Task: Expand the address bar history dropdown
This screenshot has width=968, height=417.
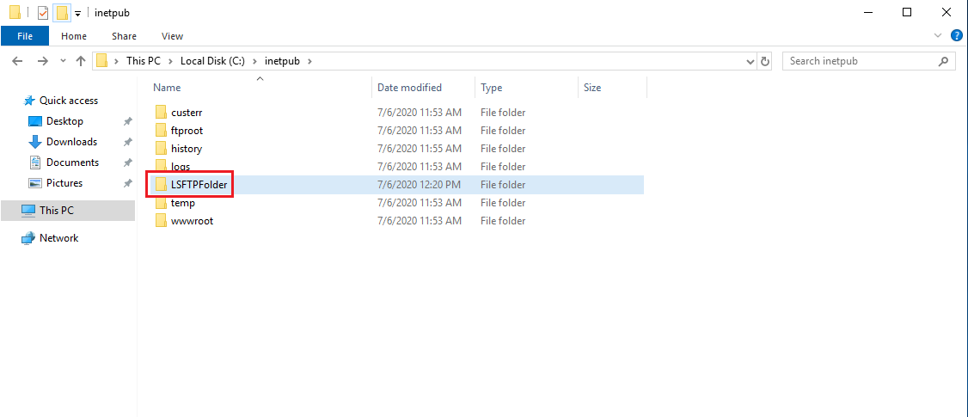Action: click(x=751, y=61)
